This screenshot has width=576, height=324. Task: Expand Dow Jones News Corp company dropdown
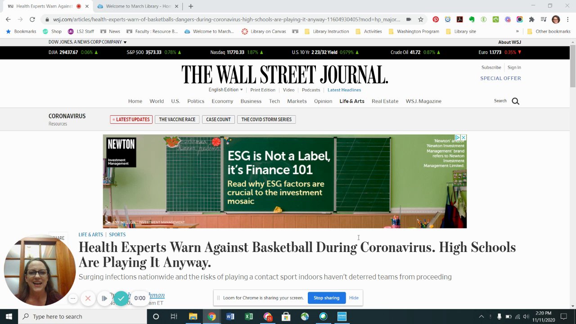point(87,42)
